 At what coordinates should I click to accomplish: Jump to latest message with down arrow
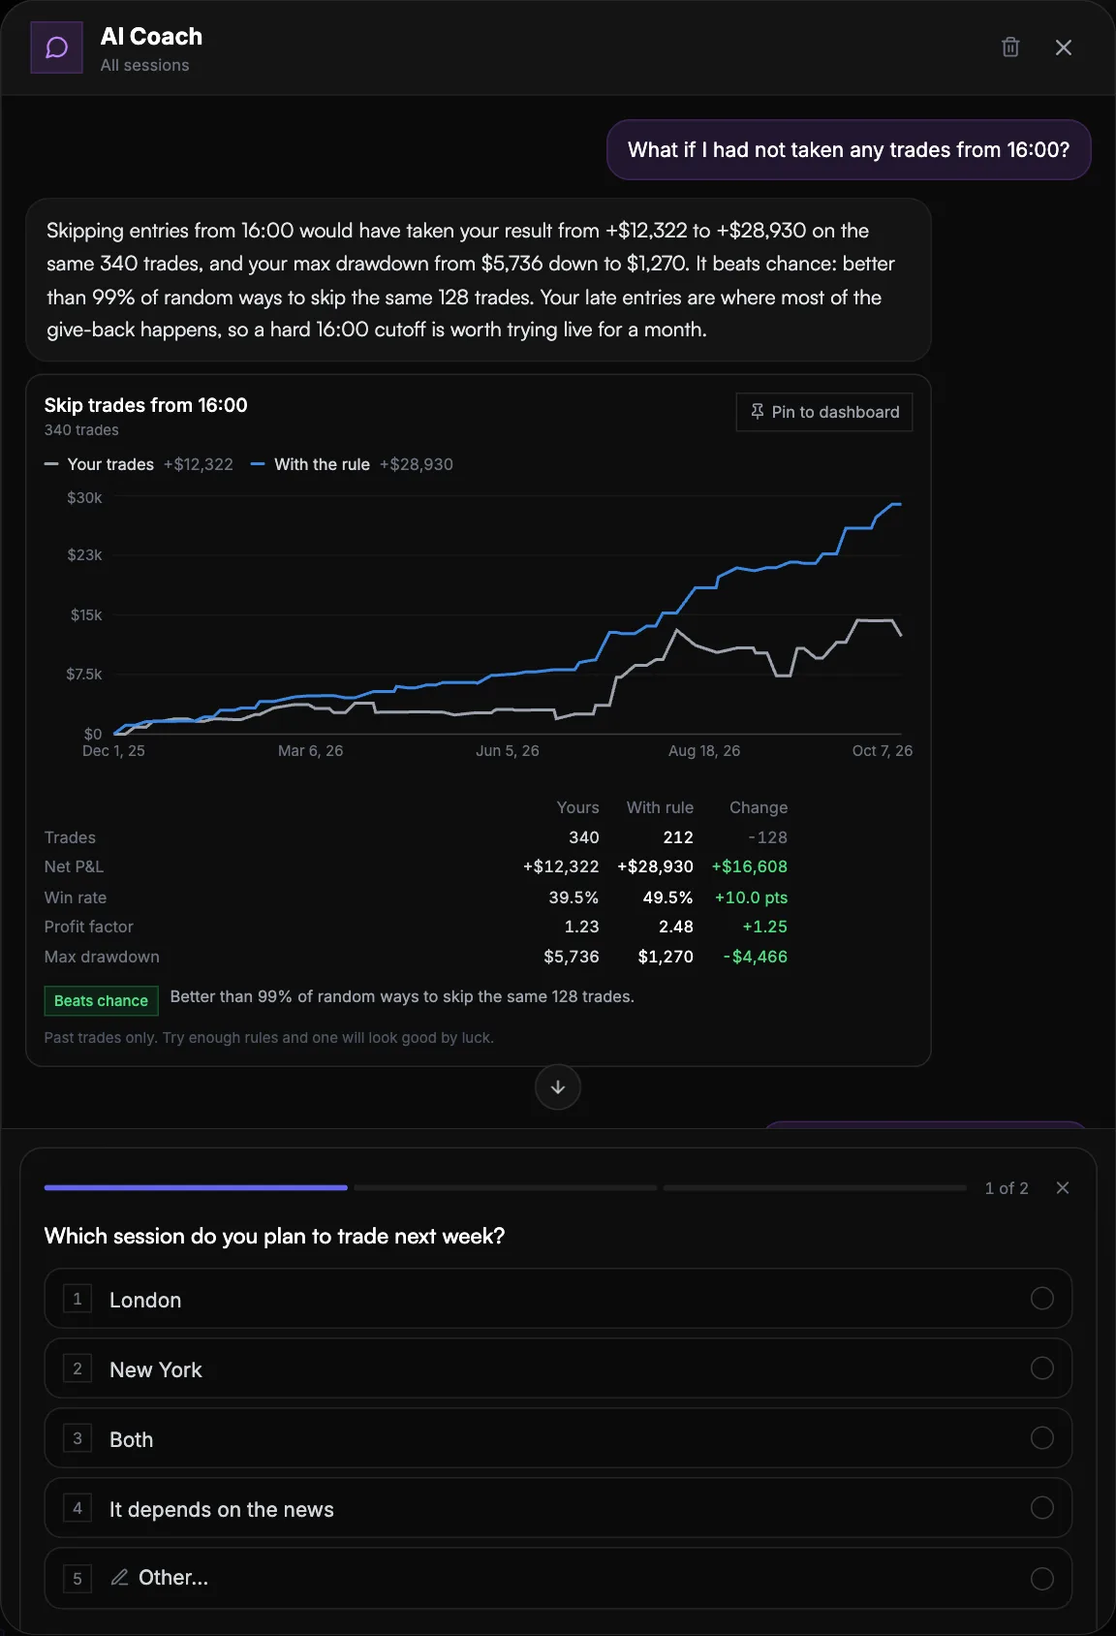coord(558,1087)
